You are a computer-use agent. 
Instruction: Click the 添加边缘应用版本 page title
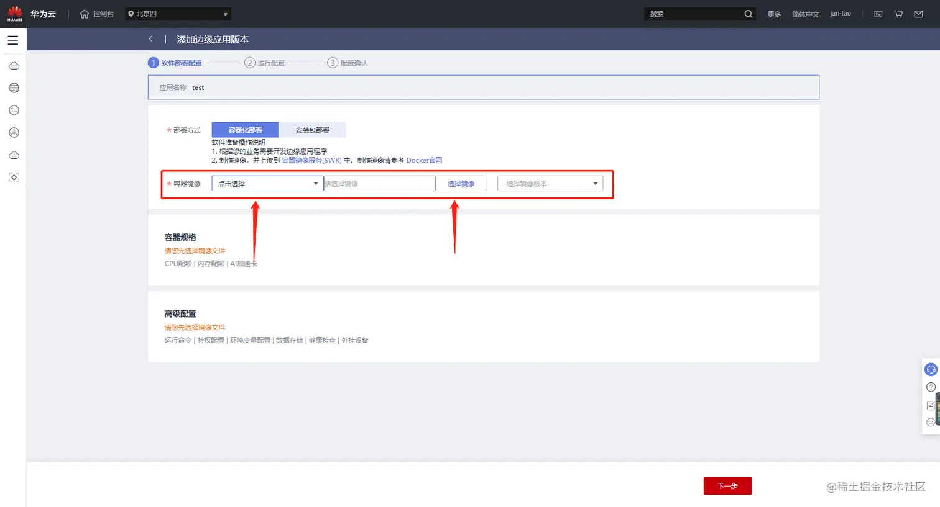coord(213,39)
